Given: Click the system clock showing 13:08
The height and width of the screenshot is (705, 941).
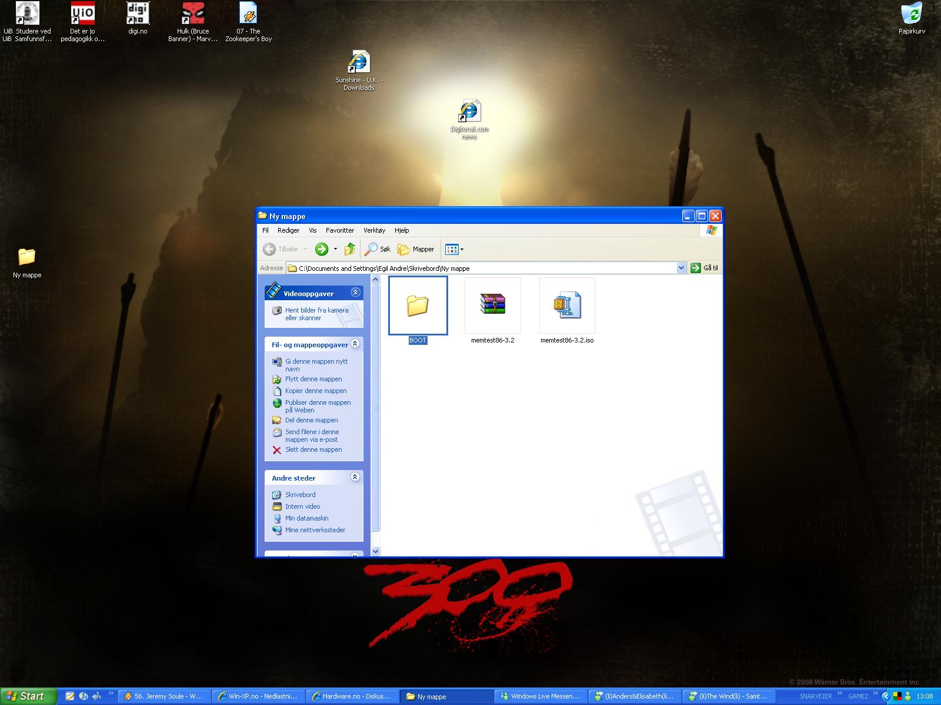Looking at the screenshot, I should [x=925, y=696].
